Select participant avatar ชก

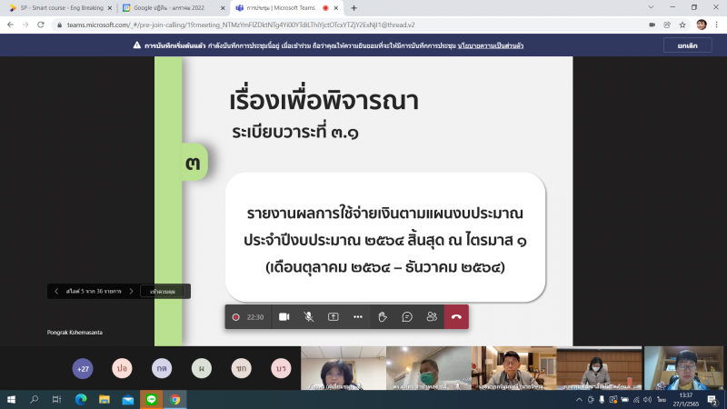241,368
